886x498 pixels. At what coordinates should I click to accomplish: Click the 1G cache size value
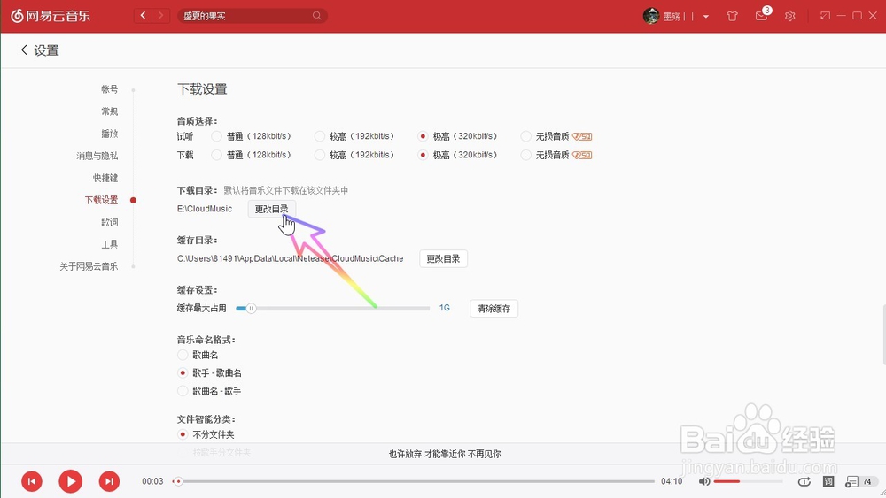point(445,308)
